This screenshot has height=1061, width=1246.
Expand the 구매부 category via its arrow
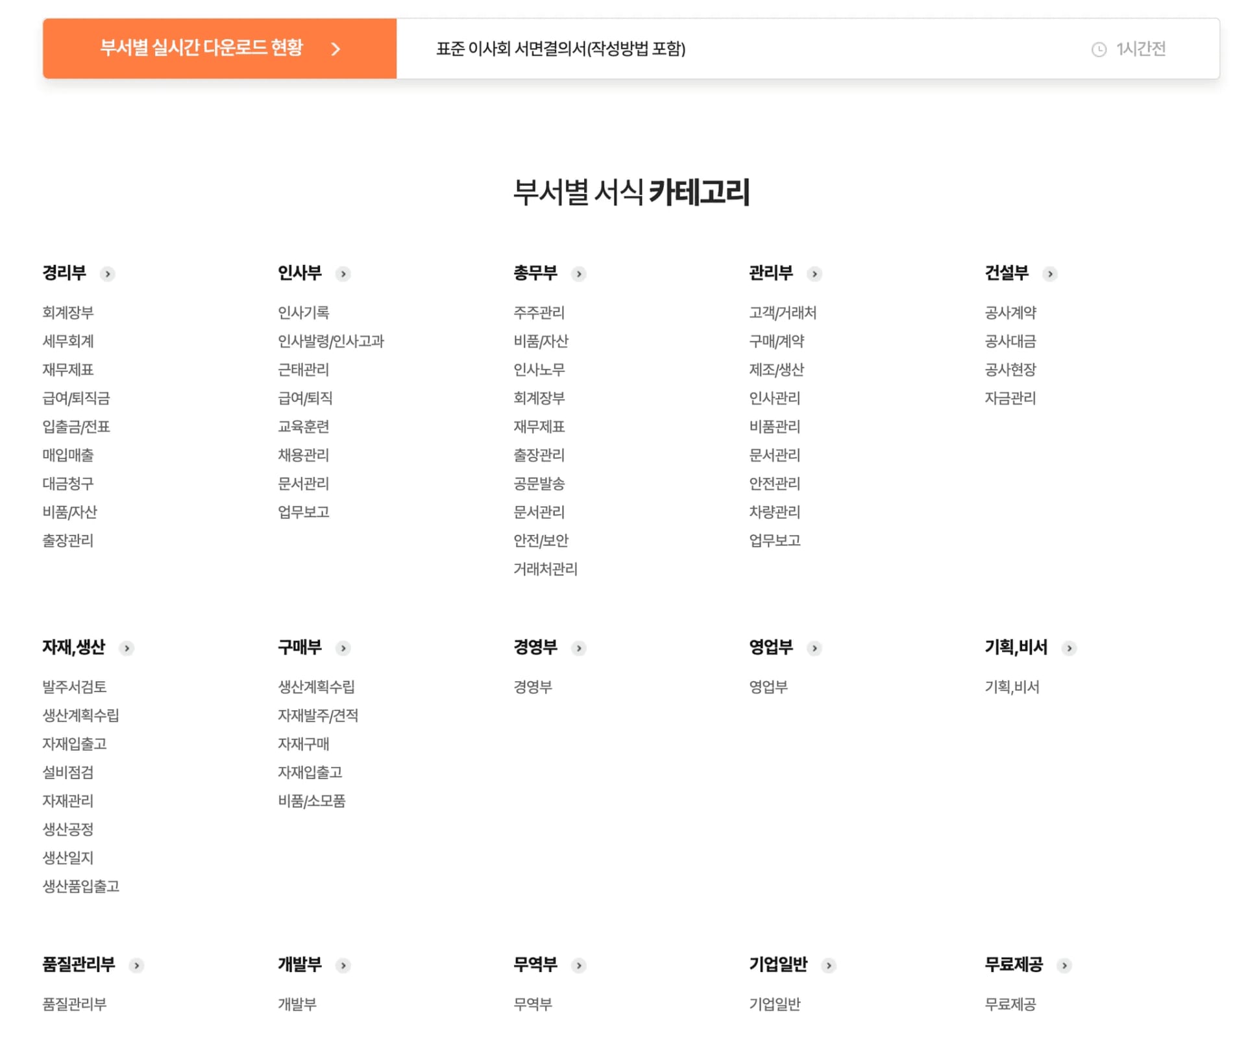343,648
